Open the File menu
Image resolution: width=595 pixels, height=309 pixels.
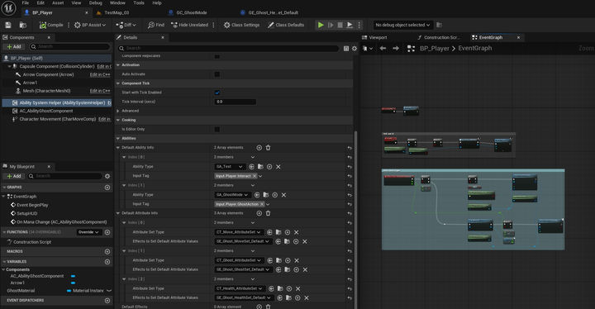25,2
